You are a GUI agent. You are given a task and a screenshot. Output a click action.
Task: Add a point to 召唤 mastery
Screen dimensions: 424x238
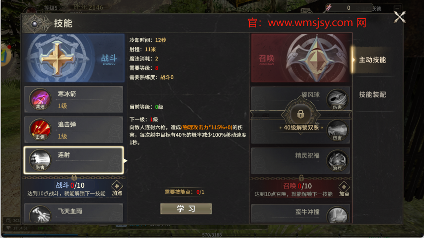coord(344,189)
